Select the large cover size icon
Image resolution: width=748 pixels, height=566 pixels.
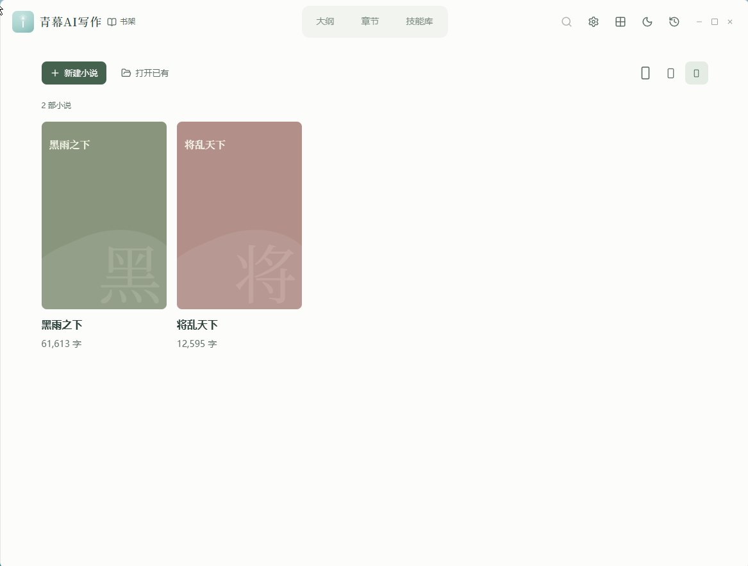(x=645, y=73)
